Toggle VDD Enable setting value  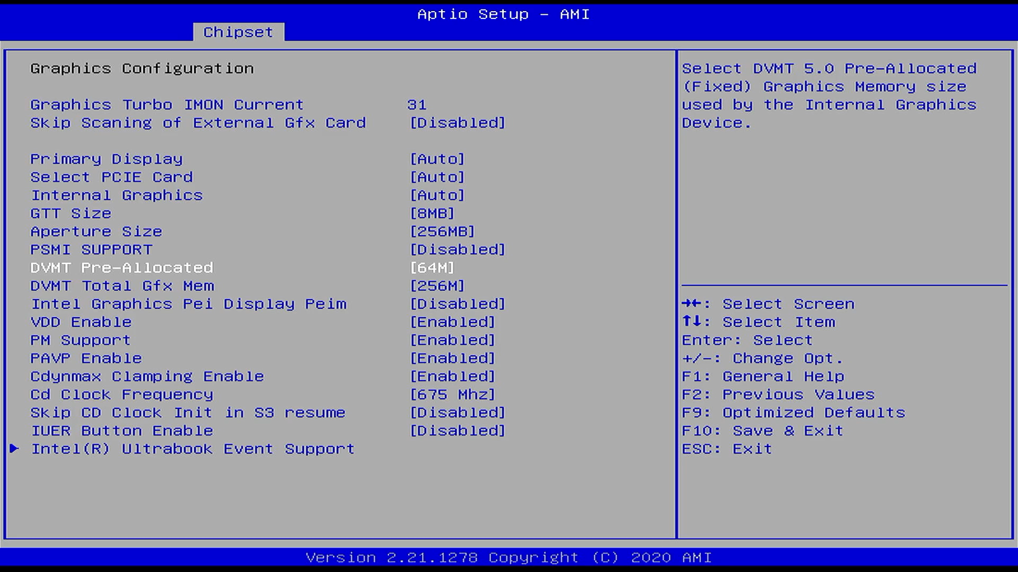[452, 322]
